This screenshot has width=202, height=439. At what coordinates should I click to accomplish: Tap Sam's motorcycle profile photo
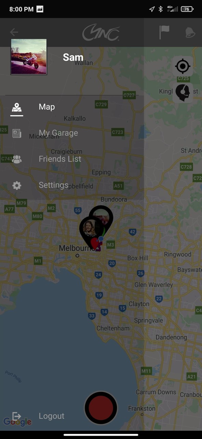[x=29, y=57]
